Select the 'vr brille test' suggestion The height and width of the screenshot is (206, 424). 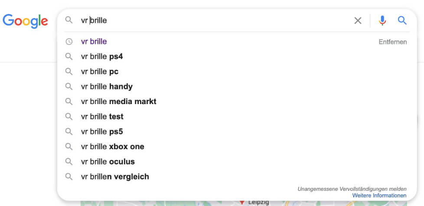(102, 117)
